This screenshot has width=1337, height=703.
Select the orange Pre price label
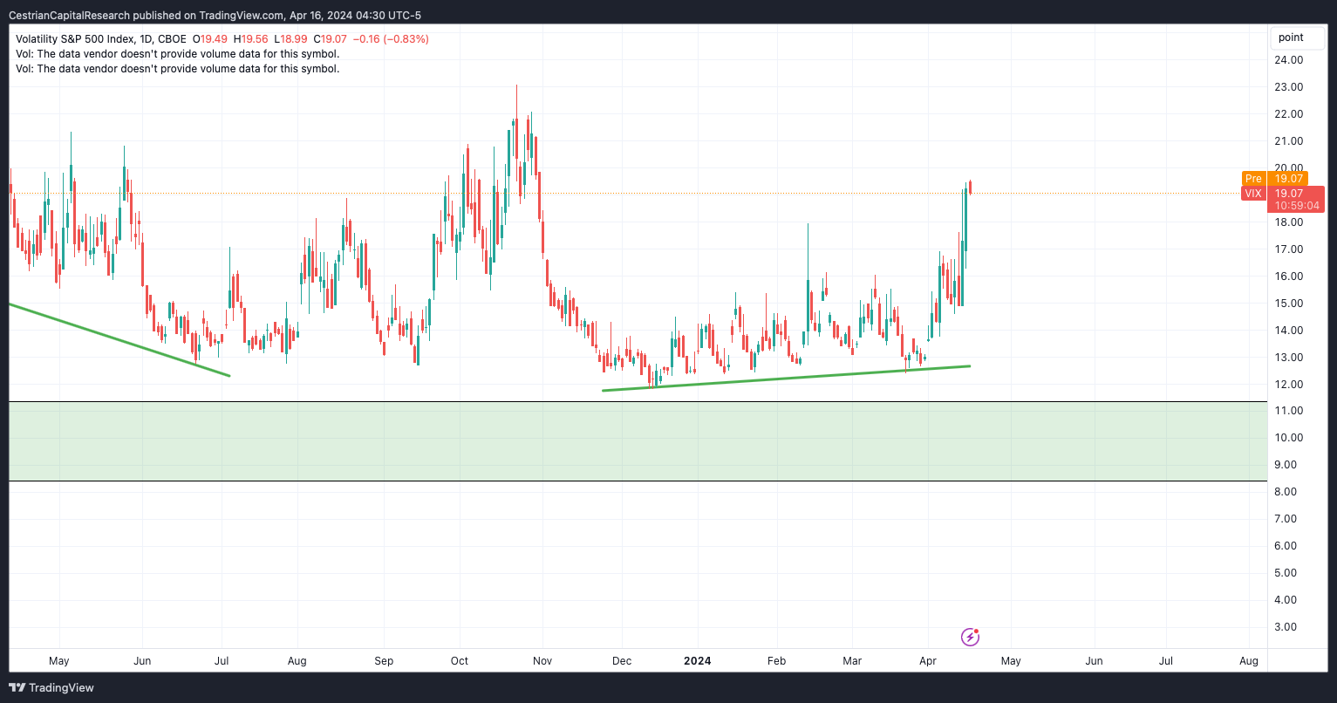pos(1253,179)
